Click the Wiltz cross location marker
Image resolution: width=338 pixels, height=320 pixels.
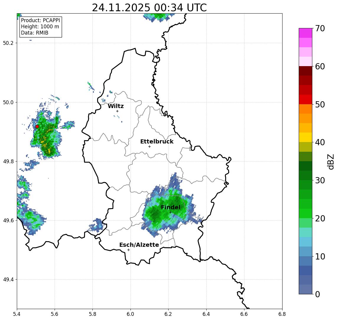(117, 111)
